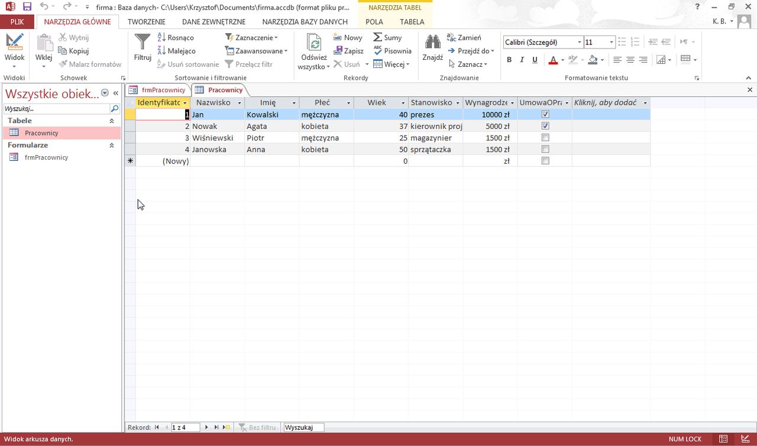
Task: Apply underline formatting
Action: pyautogui.click(x=535, y=60)
